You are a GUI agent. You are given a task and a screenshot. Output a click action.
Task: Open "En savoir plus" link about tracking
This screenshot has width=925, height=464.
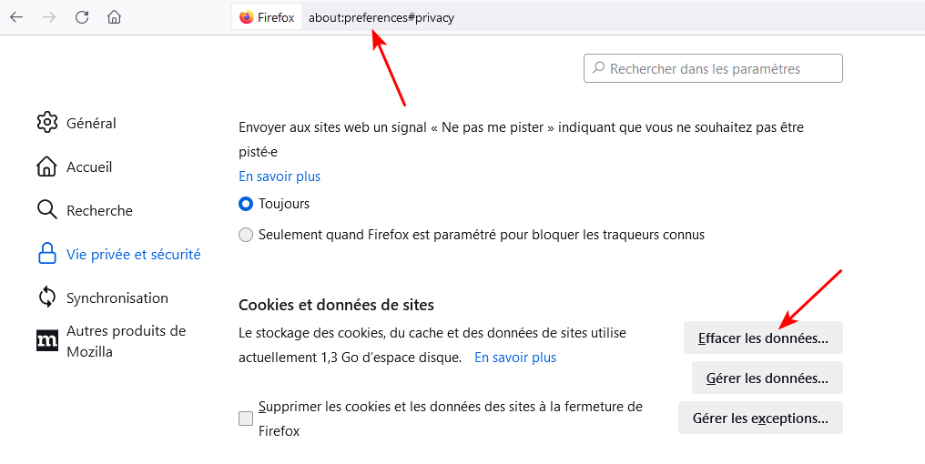coord(280,177)
